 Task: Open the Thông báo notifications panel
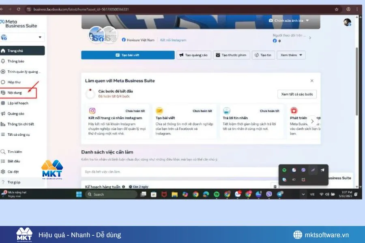click(x=16, y=61)
